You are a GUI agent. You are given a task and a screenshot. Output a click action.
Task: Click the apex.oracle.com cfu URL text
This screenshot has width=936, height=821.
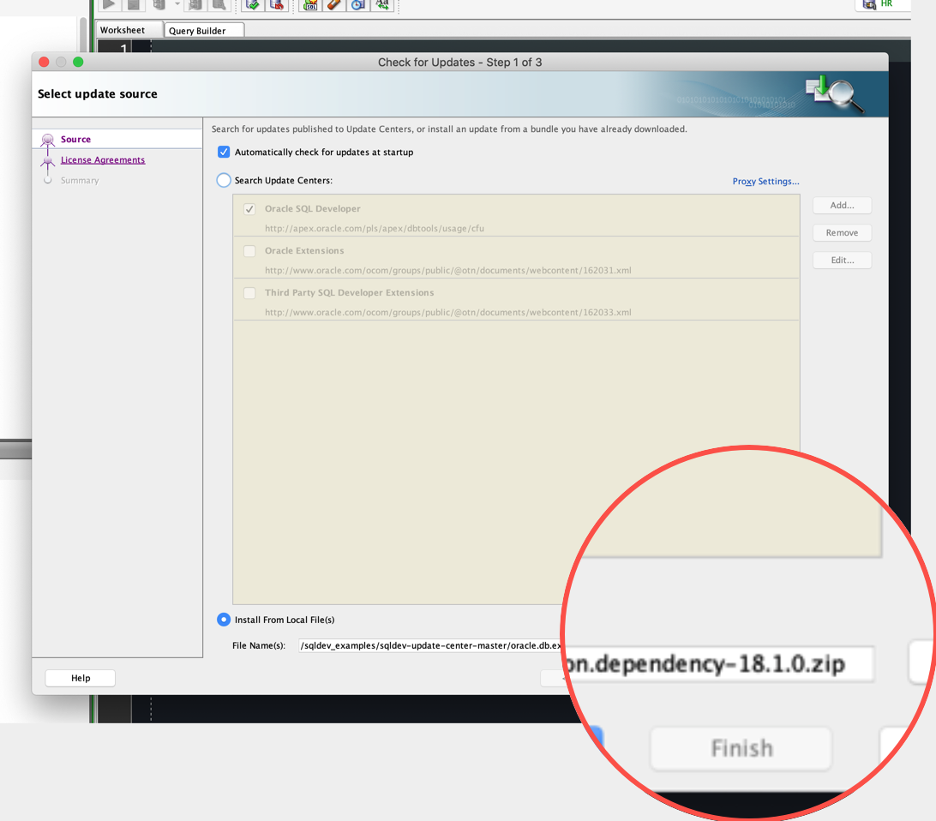pyautogui.click(x=375, y=229)
